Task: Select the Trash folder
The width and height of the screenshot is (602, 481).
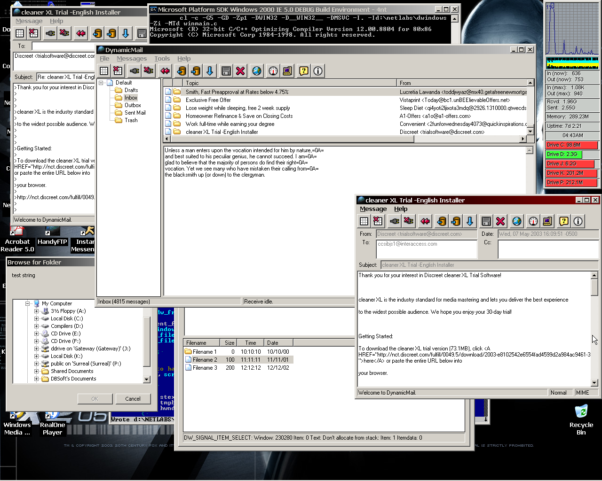Action: pyautogui.click(x=131, y=120)
